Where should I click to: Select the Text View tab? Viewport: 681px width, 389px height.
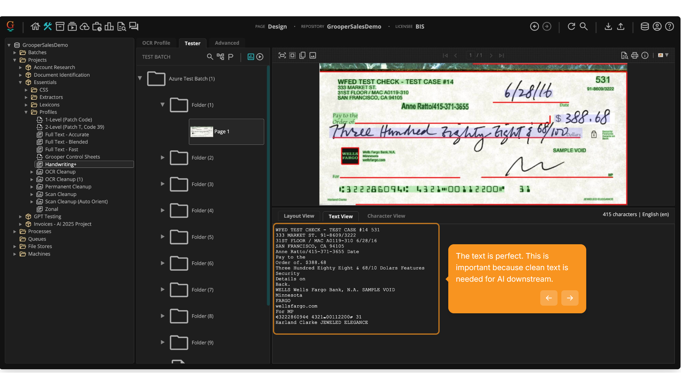tap(340, 216)
